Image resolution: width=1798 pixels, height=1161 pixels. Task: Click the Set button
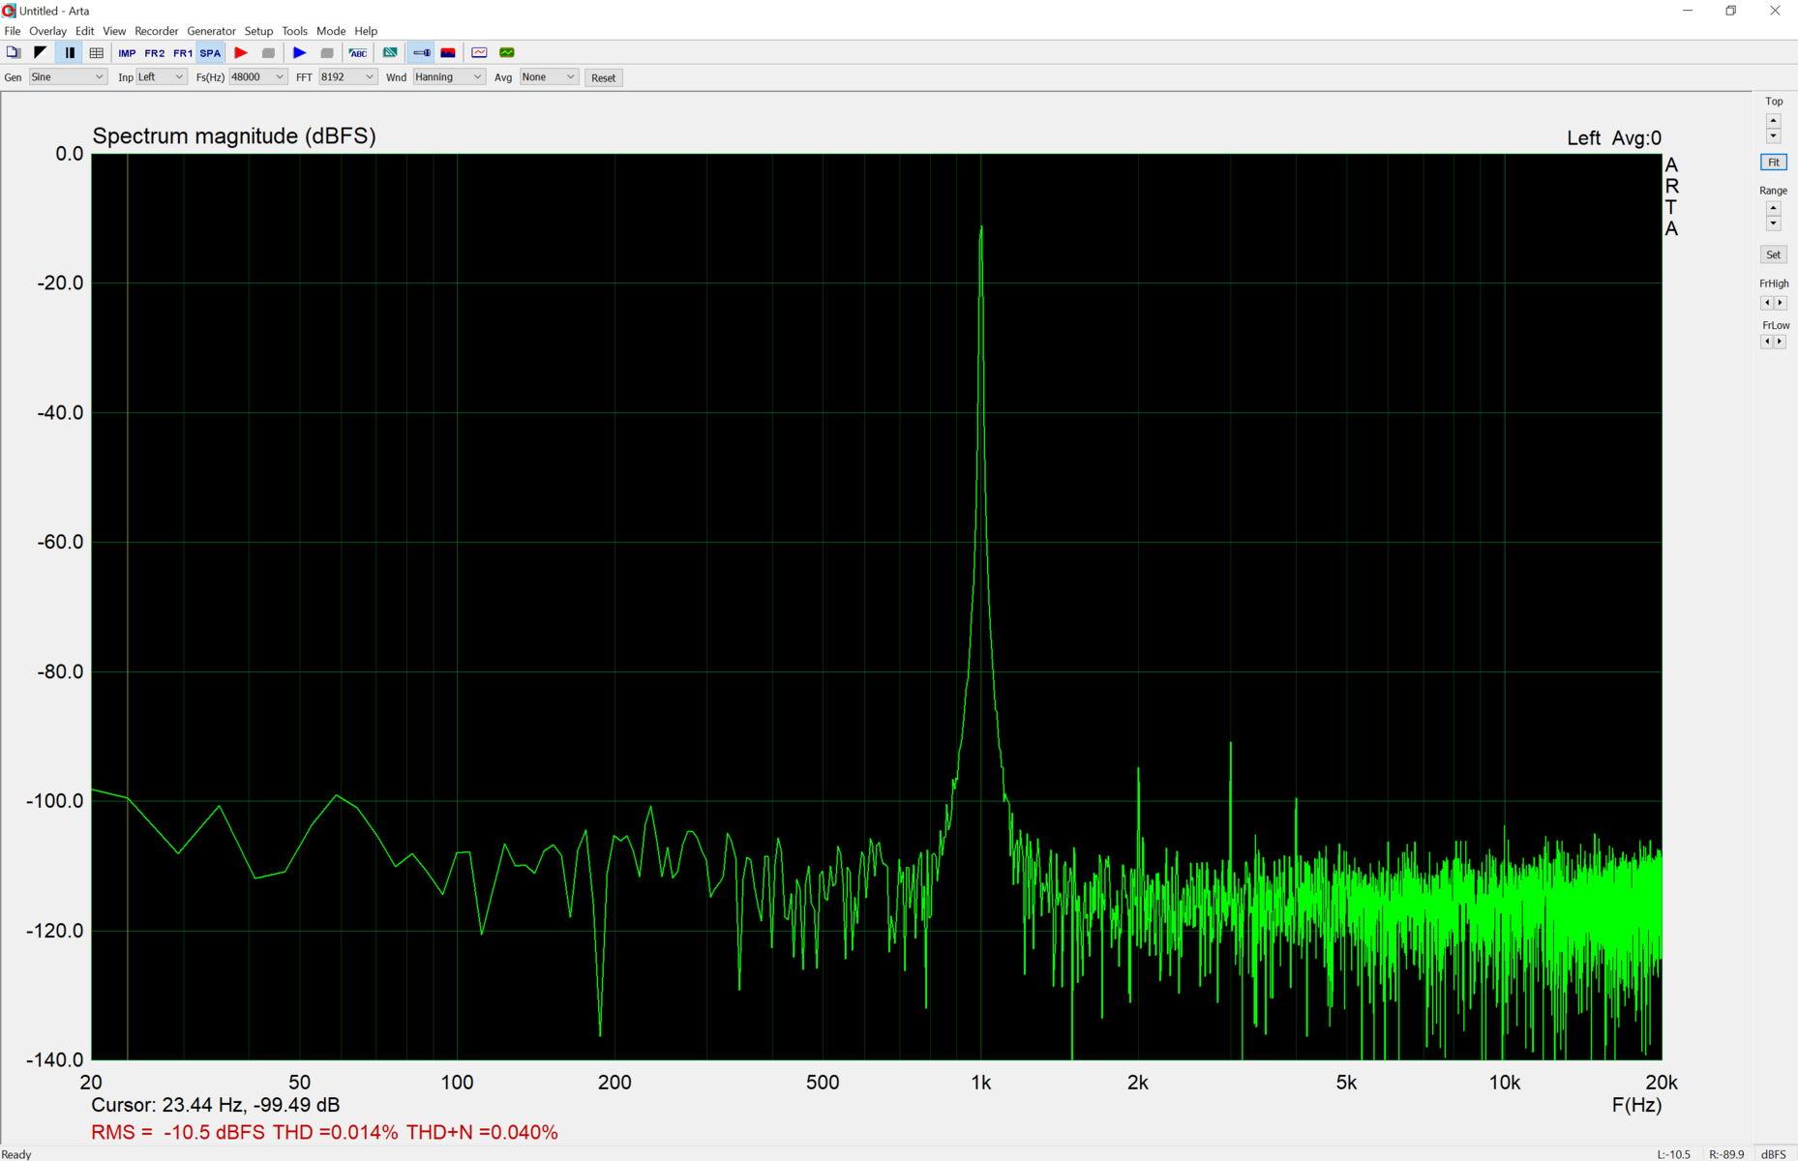pos(1773,254)
